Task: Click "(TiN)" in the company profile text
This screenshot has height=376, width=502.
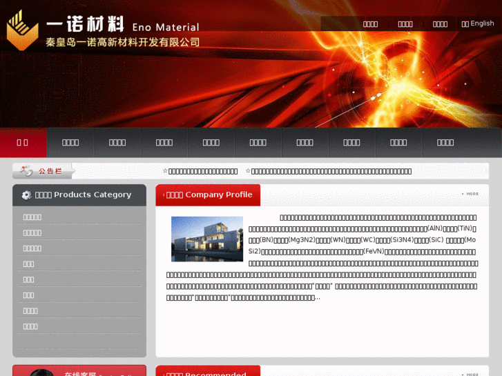Action: (464, 228)
